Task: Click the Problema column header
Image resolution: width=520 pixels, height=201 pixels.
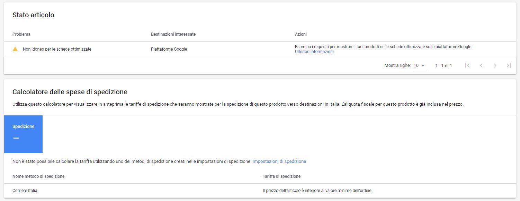Action: (21, 34)
